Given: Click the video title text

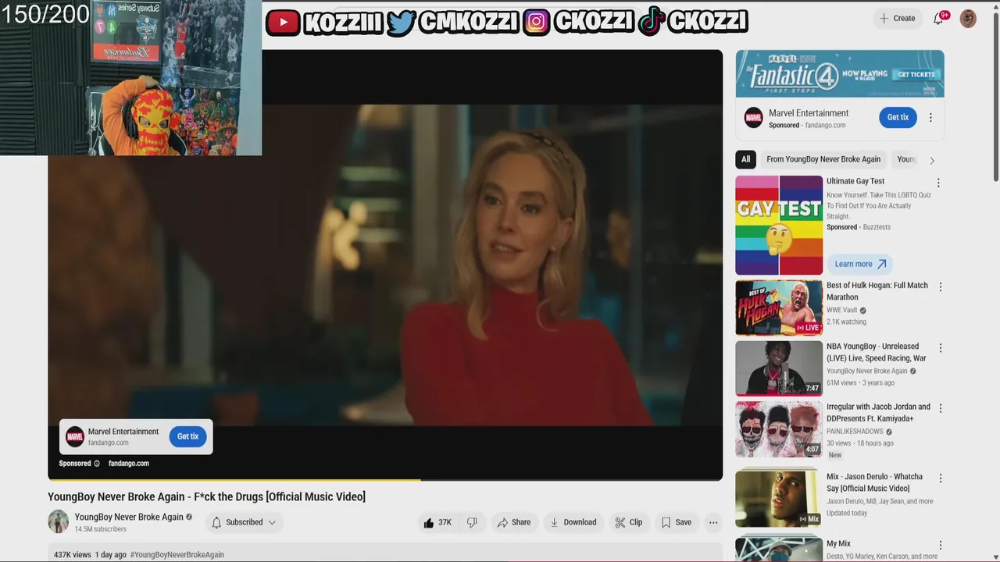Looking at the screenshot, I should 206,496.
